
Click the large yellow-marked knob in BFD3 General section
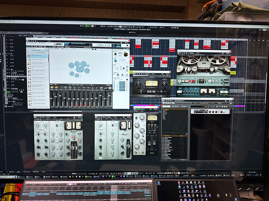coord(126,54)
